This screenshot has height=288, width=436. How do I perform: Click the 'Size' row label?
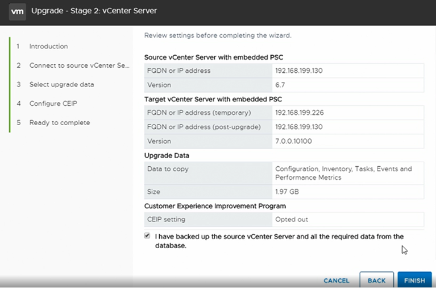[153, 192]
